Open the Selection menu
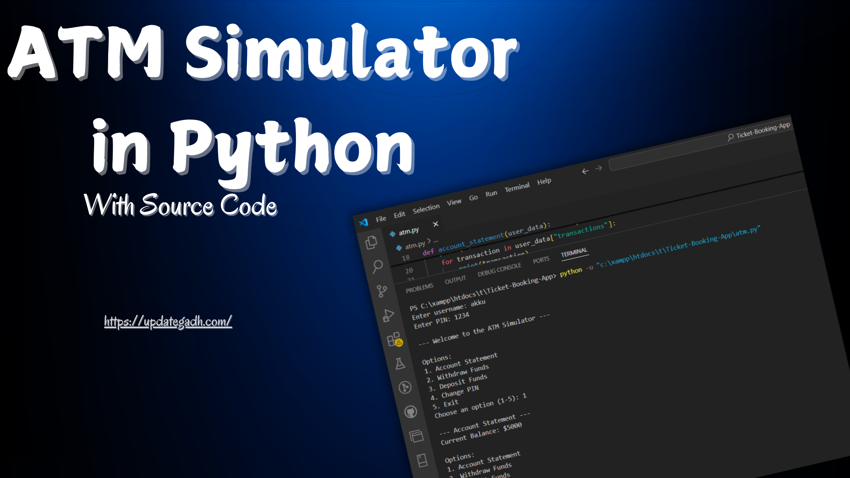Screen dimensions: 850x478 click(426, 209)
